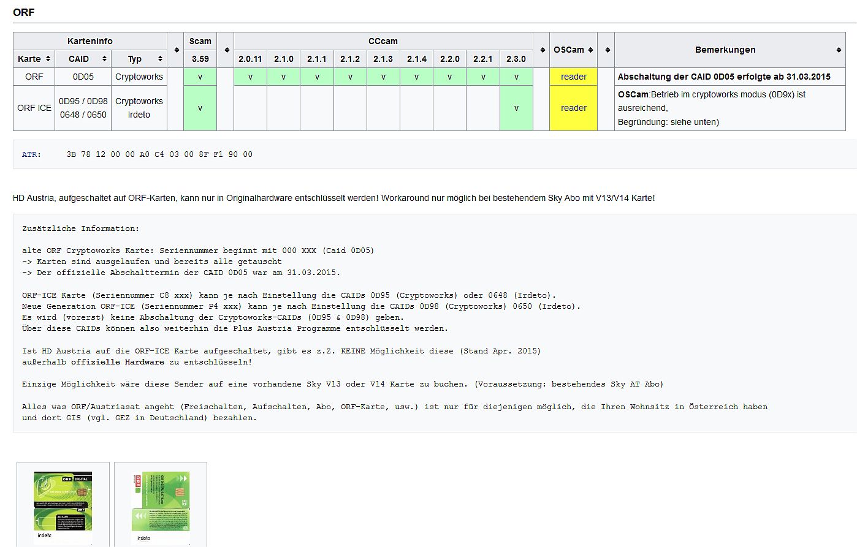Click the CAID column sort arrows
The image size is (857, 547).
coord(104,59)
